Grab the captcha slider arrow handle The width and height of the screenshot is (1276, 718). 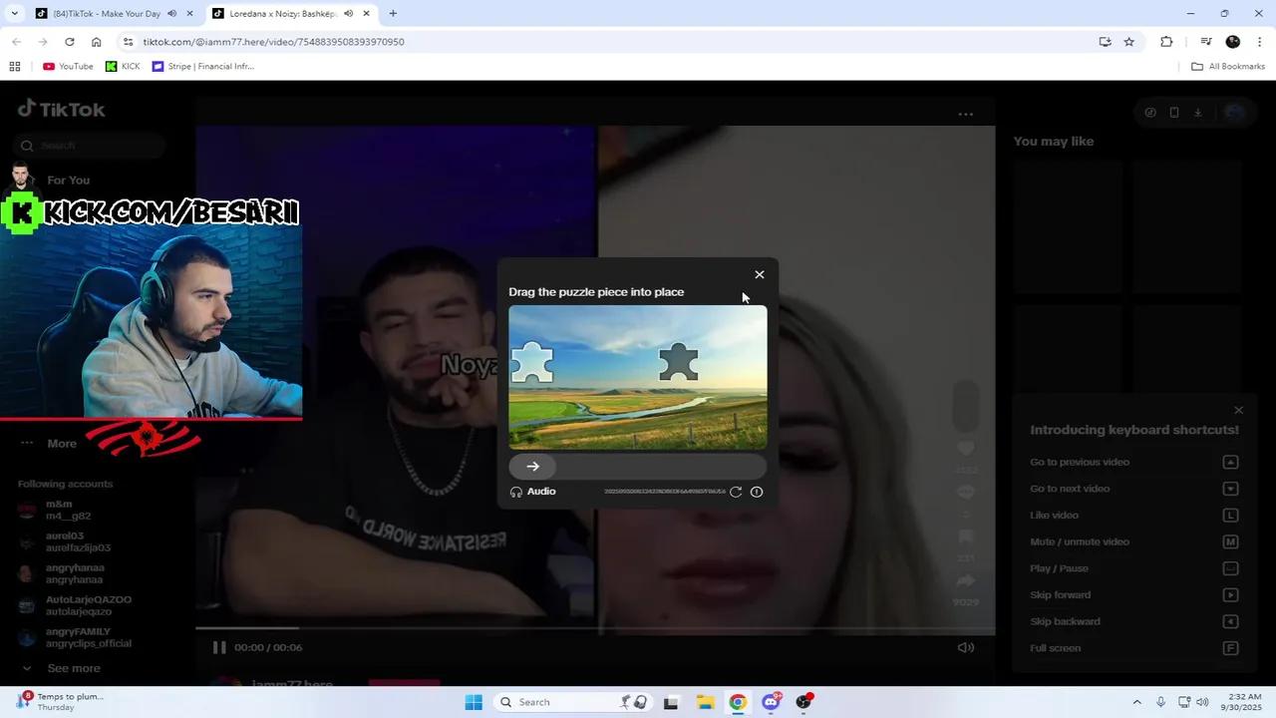(x=532, y=466)
